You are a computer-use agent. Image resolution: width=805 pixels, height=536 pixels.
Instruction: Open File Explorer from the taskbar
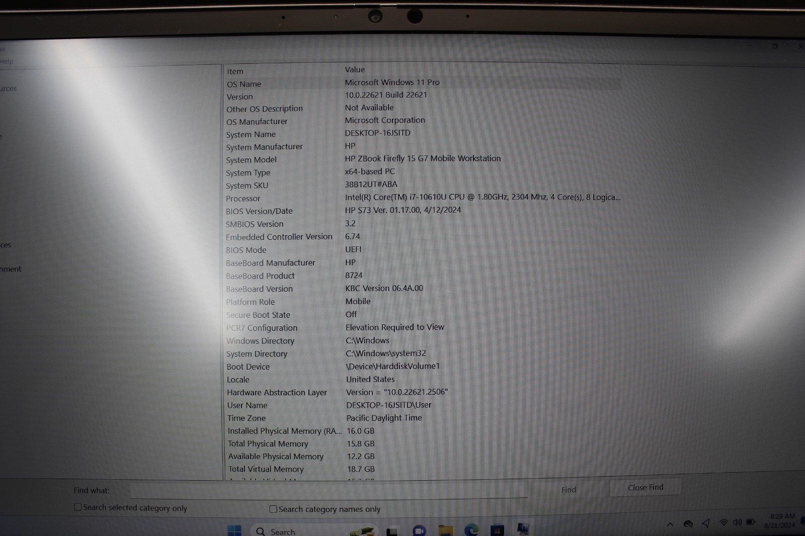445,530
